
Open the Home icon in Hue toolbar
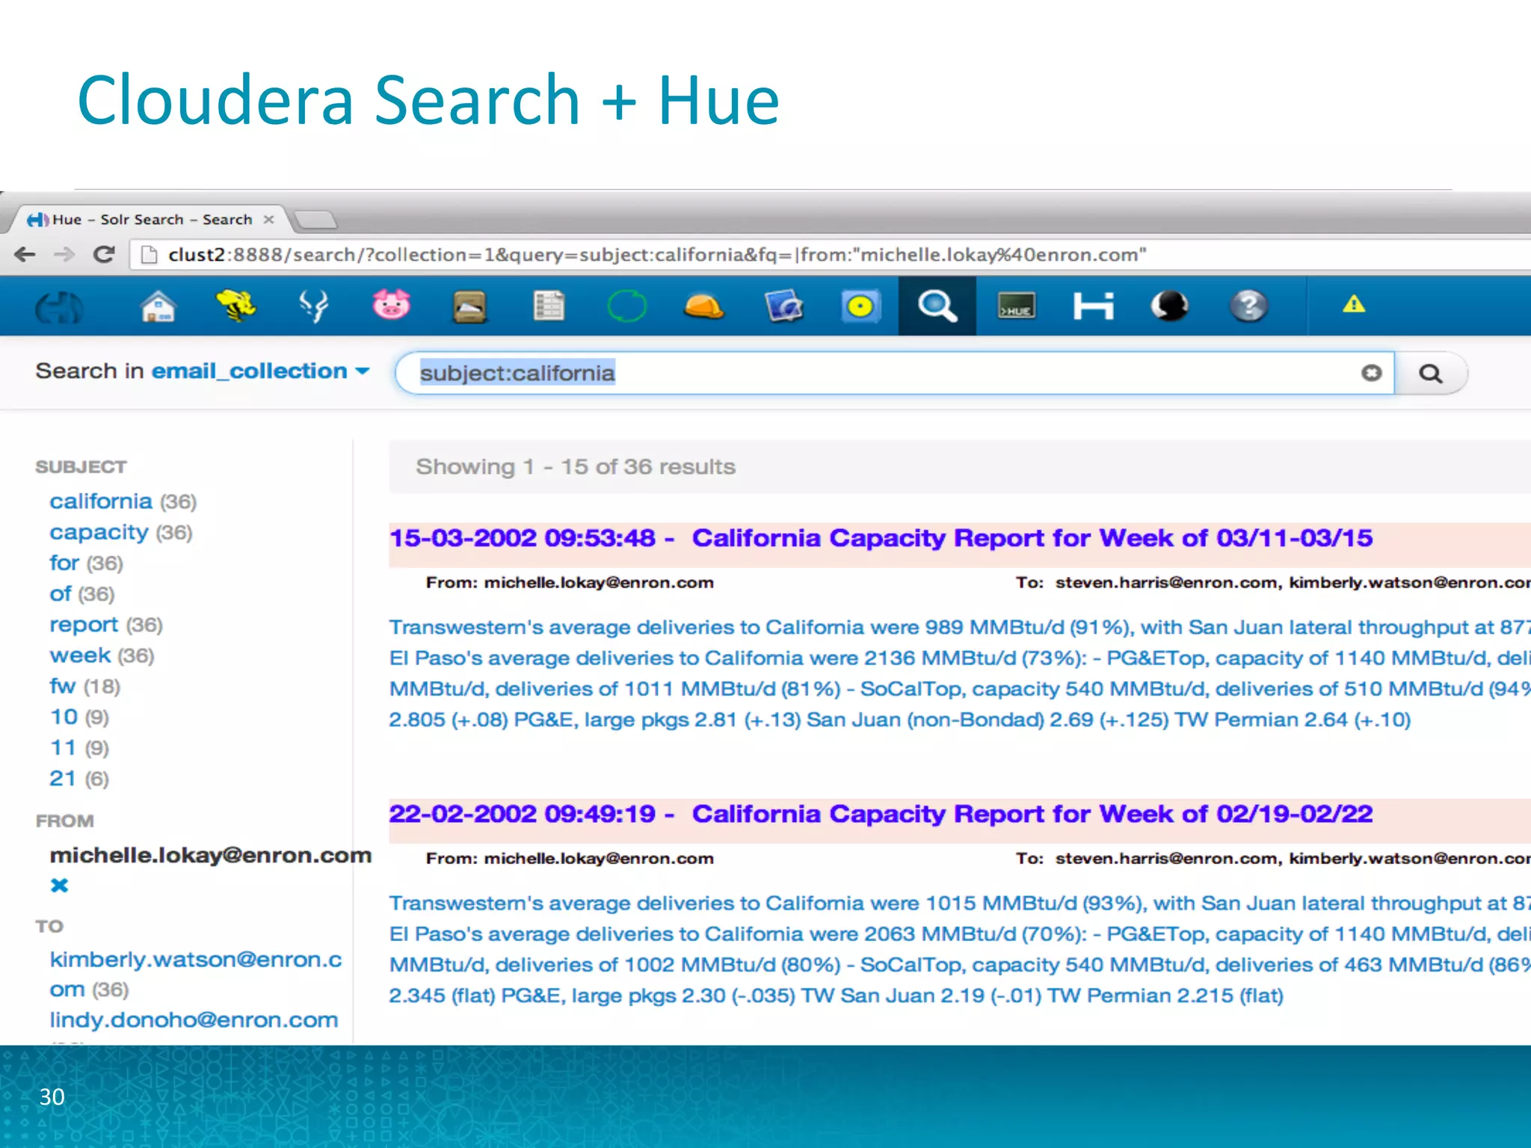point(158,307)
